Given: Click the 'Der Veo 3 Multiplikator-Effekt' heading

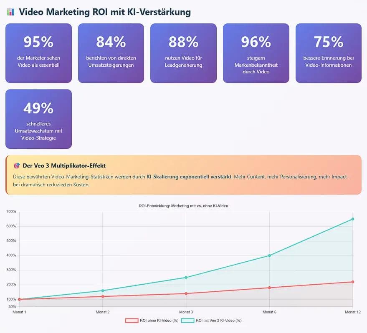Looking at the screenshot, I should click(x=64, y=166).
